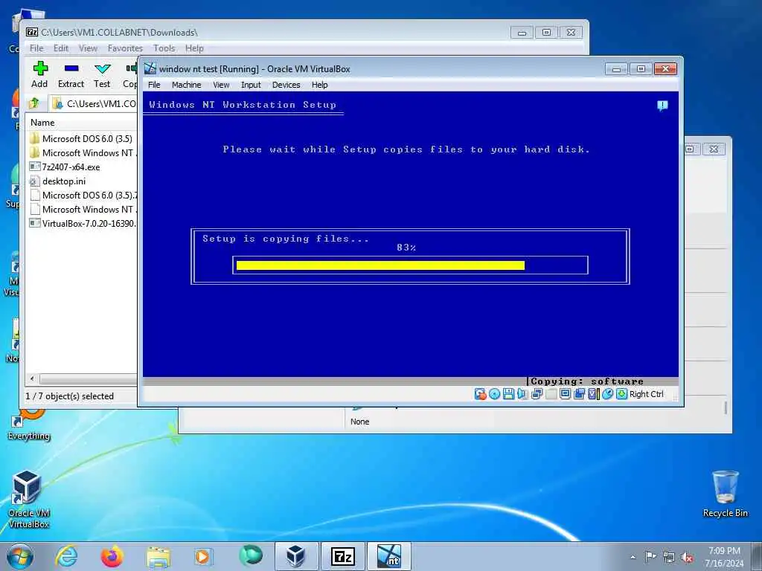The width and height of the screenshot is (762, 571).
Task: Go up one folder in 7-Zip
Action: pyautogui.click(x=34, y=103)
